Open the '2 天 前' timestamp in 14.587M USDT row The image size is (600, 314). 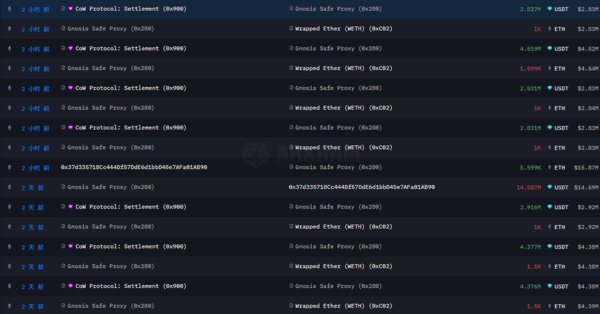click(x=32, y=188)
